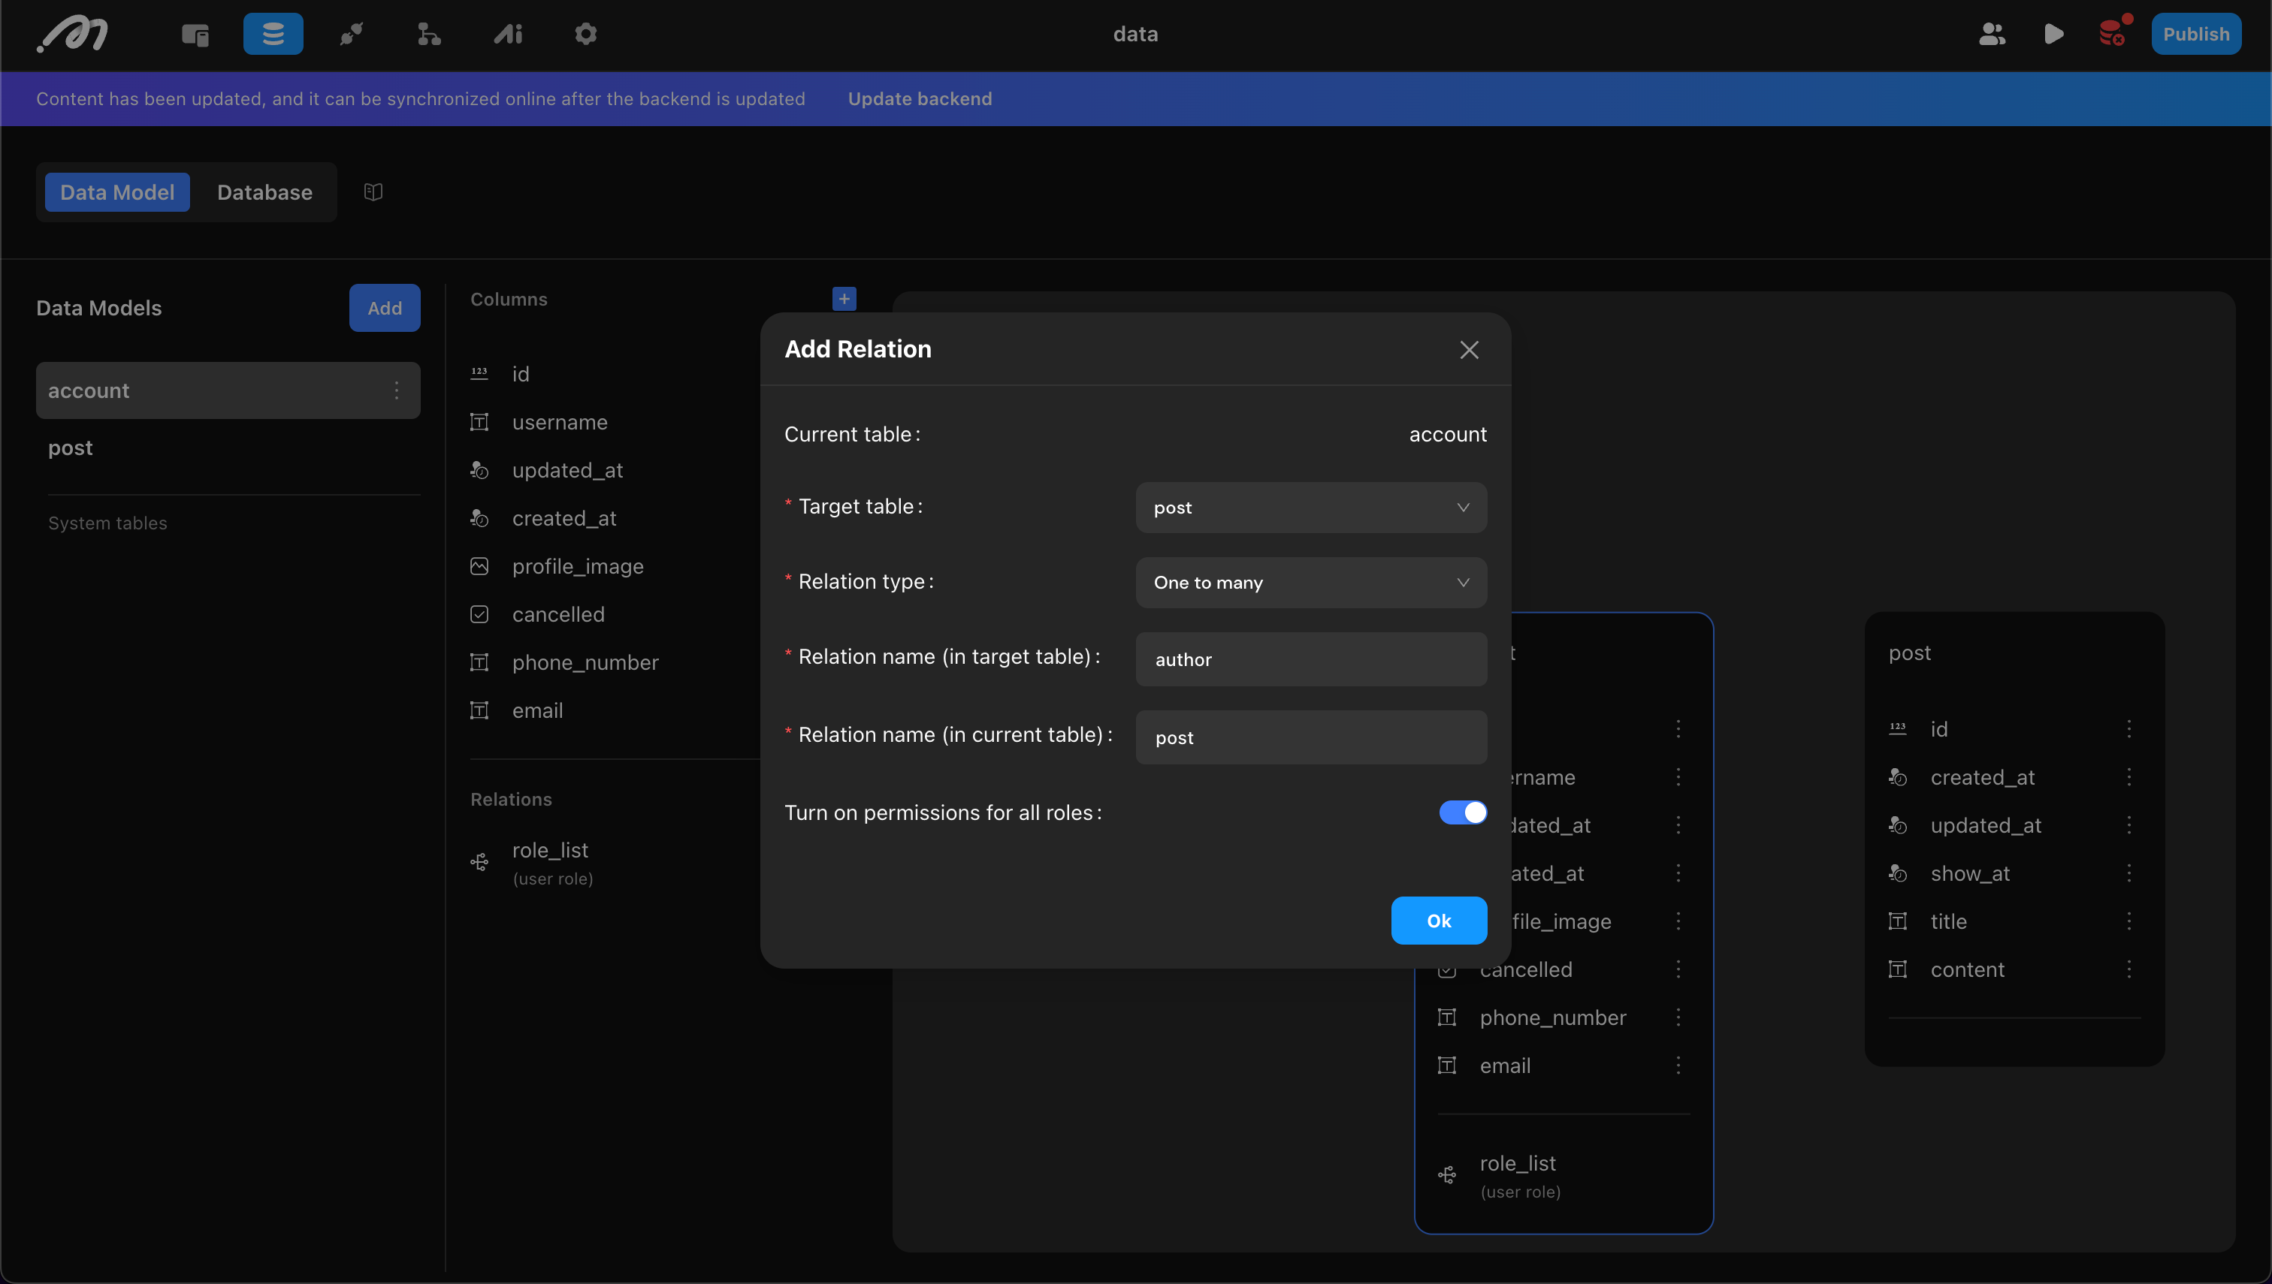Open options menu for post updated_at column

(x=2129, y=824)
